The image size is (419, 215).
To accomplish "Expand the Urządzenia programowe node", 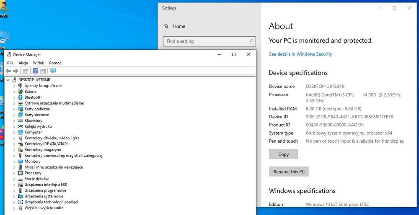I will click(x=14, y=190).
